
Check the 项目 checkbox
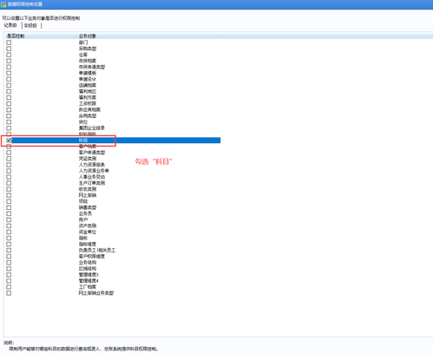pos(9,201)
